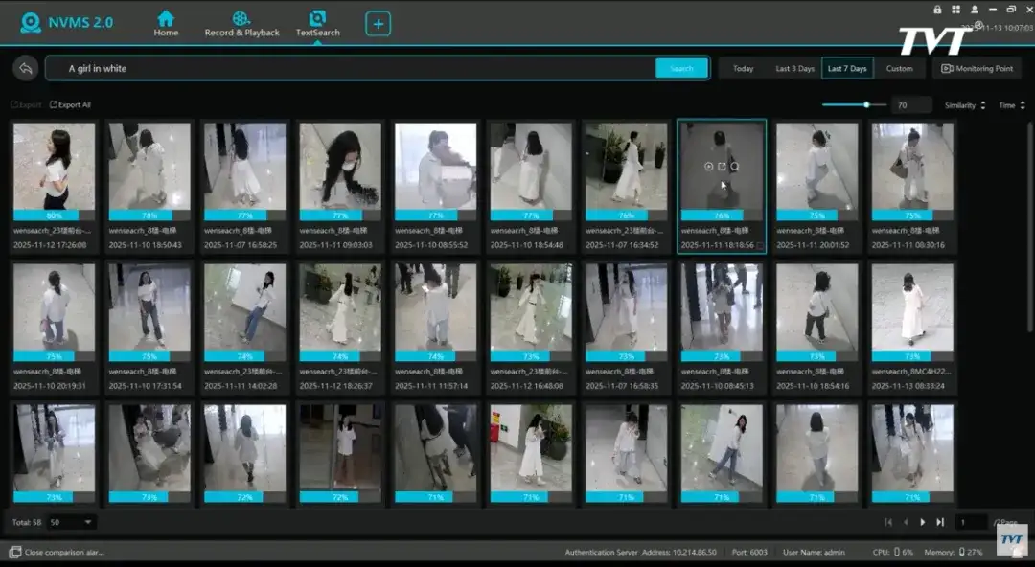Go to the Home tab
This screenshot has height=567, width=1035.
pyautogui.click(x=166, y=24)
